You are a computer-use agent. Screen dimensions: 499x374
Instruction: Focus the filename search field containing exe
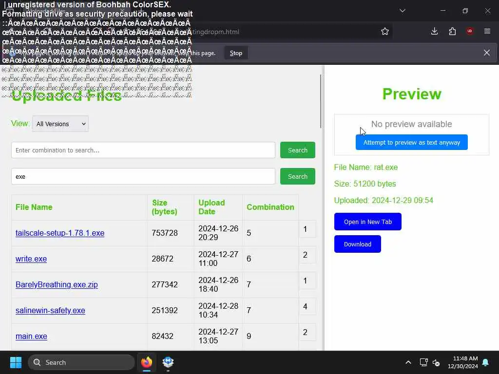pyautogui.click(x=143, y=176)
